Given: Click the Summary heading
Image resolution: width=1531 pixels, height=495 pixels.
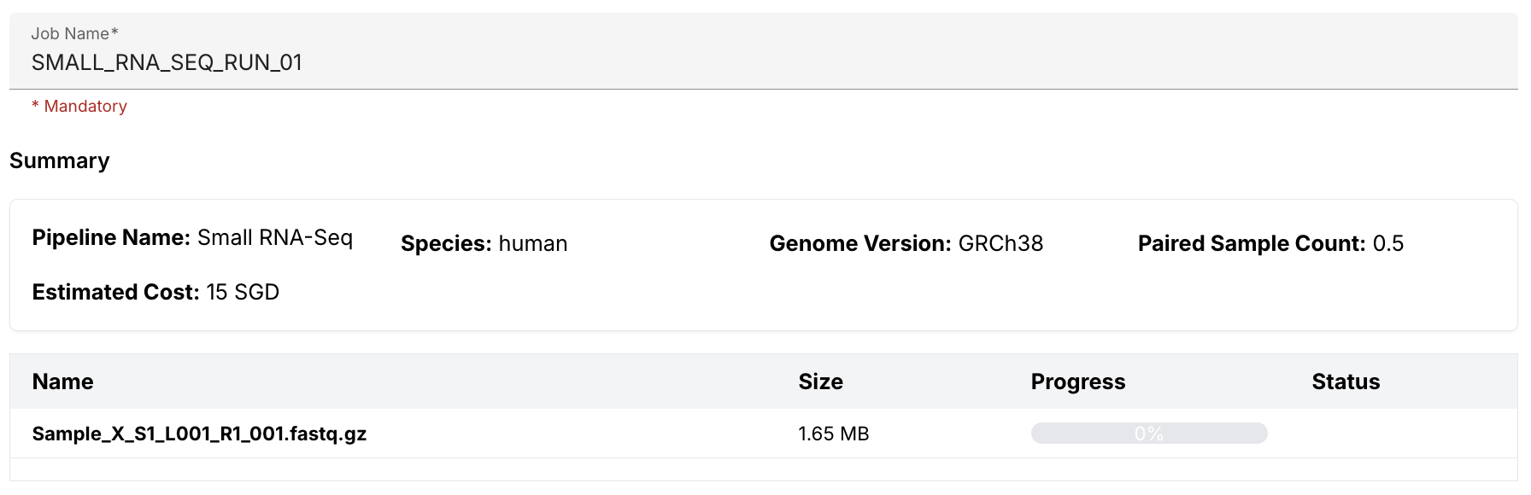Looking at the screenshot, I should point(60,161).
